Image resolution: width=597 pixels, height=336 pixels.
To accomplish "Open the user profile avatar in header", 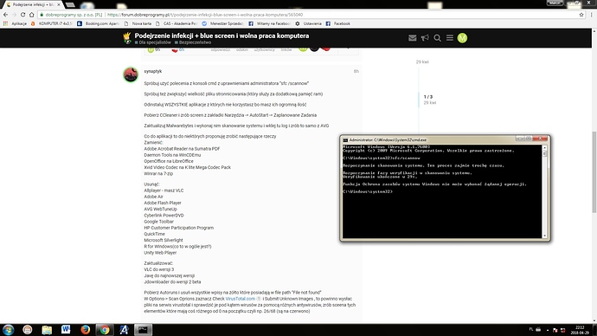I will coord(462,38).
